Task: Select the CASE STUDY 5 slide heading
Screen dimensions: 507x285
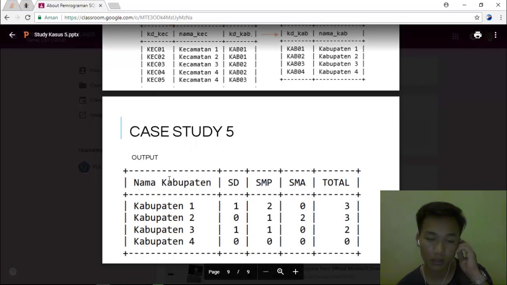Action: click(181, 132)
